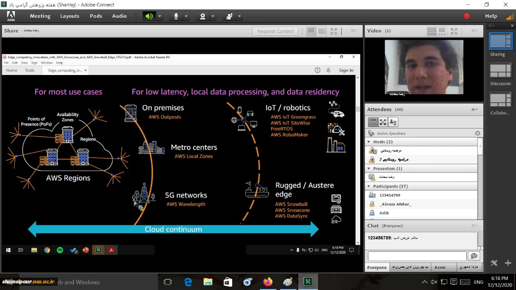516x290 pixels.
Task: Open Share pod options menu
Action: pos(354,31)
